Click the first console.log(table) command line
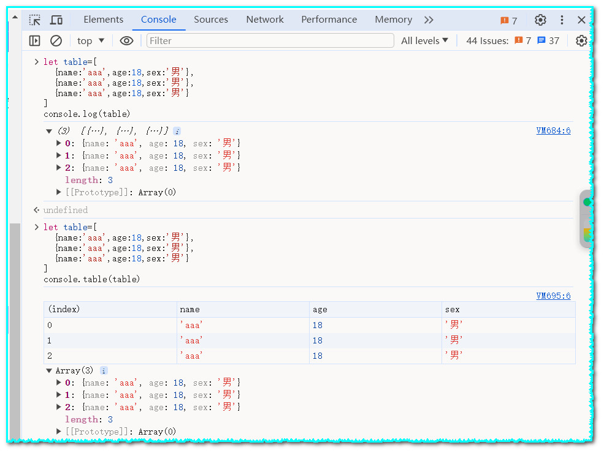Screen dimensions: 604x453 (86, 114)
